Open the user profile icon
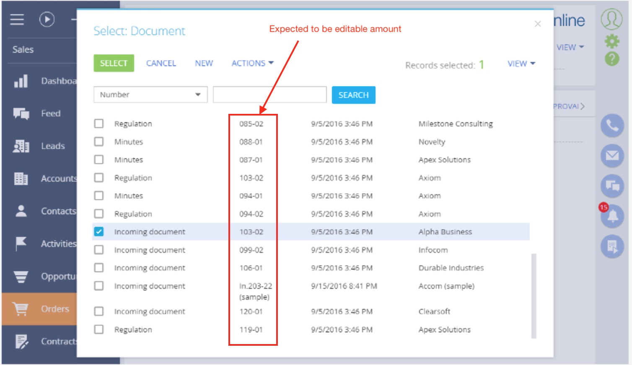 click(x=611, y=19)
